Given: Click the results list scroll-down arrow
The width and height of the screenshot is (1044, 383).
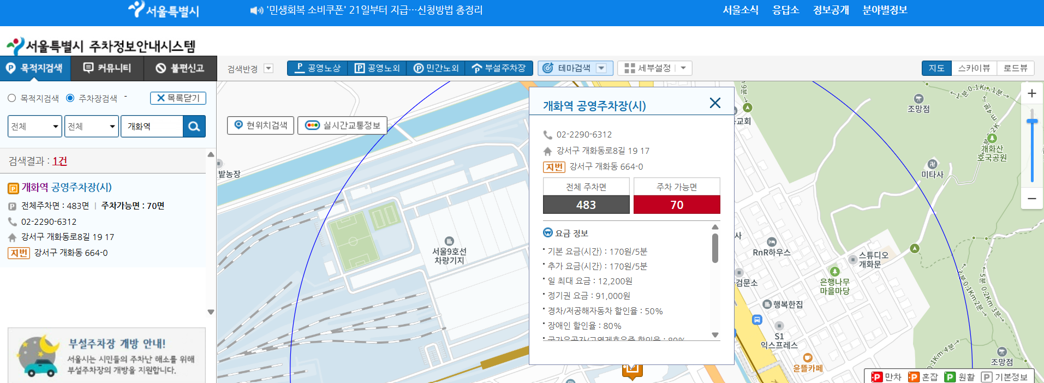Looking at the screenshot, I should click(211, 312).
